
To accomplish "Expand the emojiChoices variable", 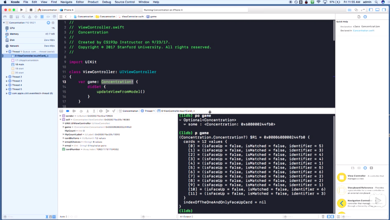I will pos(63,142).
